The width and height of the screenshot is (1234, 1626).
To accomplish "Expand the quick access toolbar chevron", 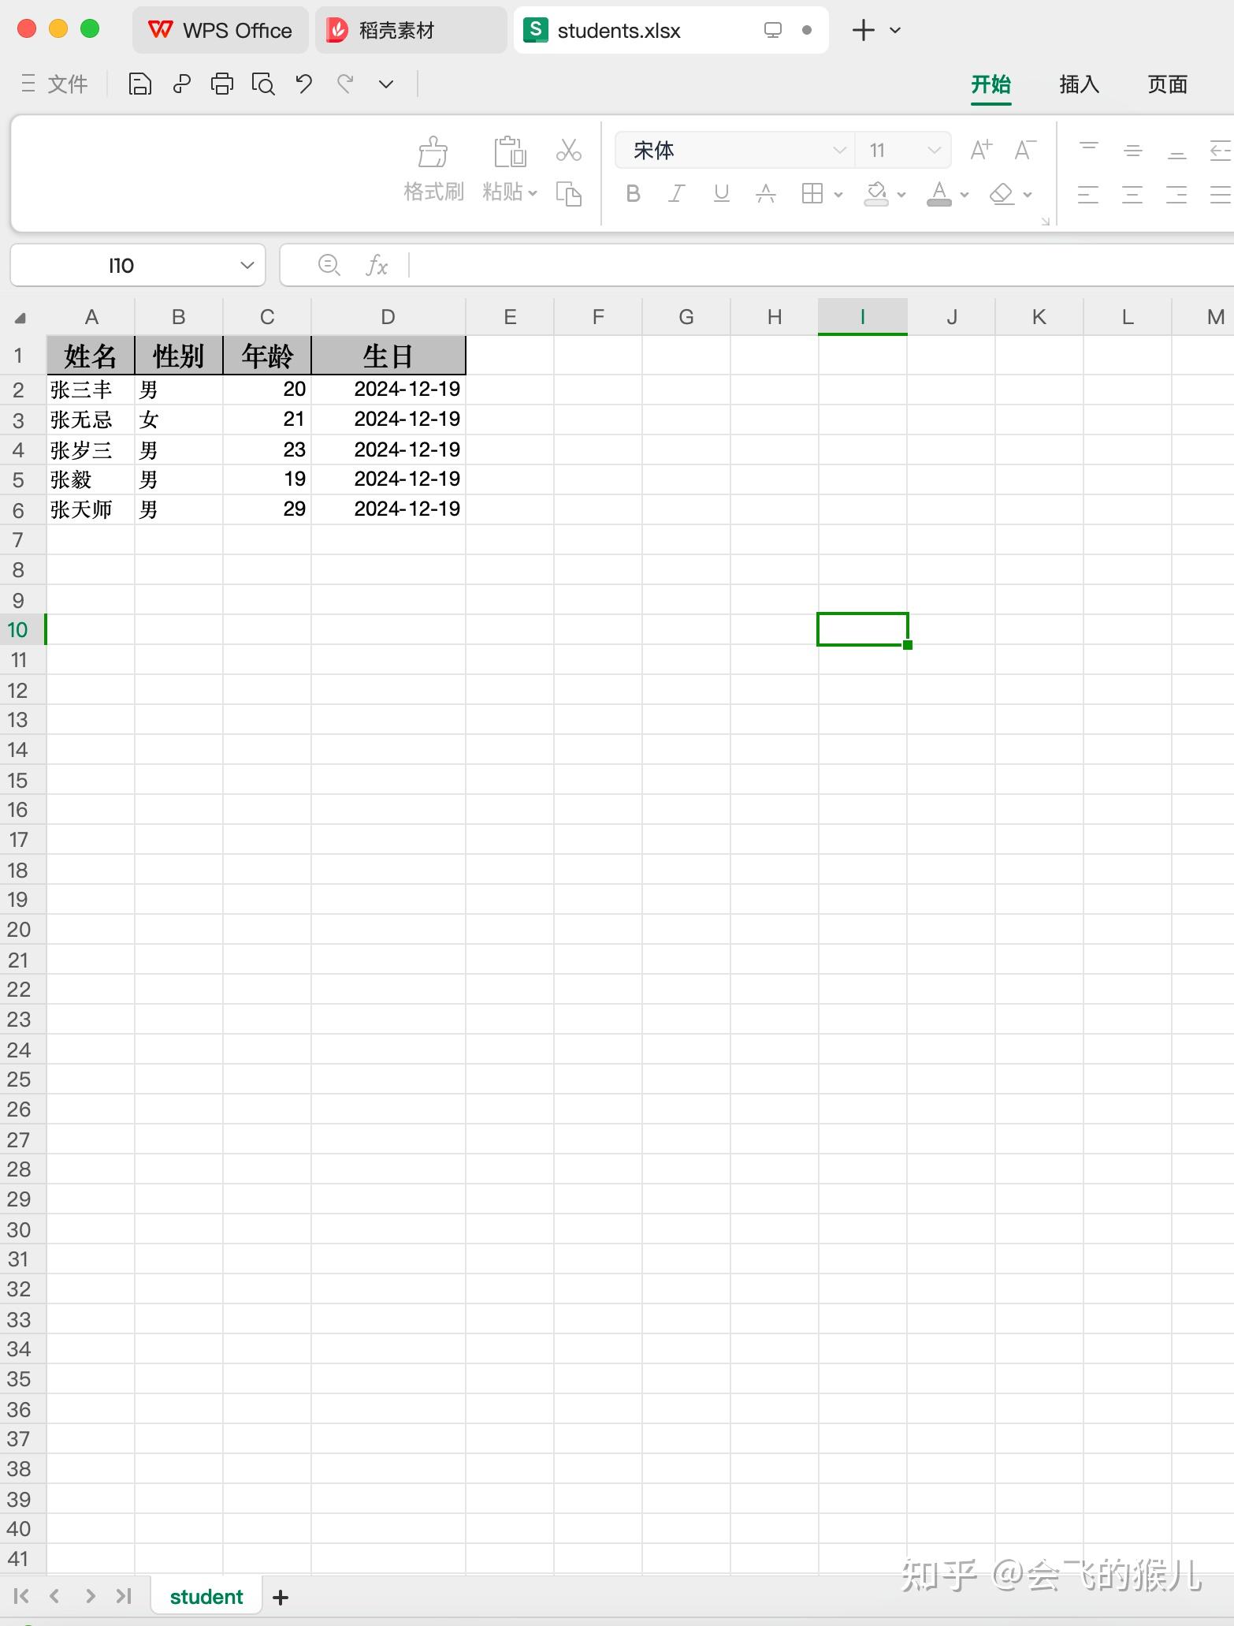I will tap(386, 84).
